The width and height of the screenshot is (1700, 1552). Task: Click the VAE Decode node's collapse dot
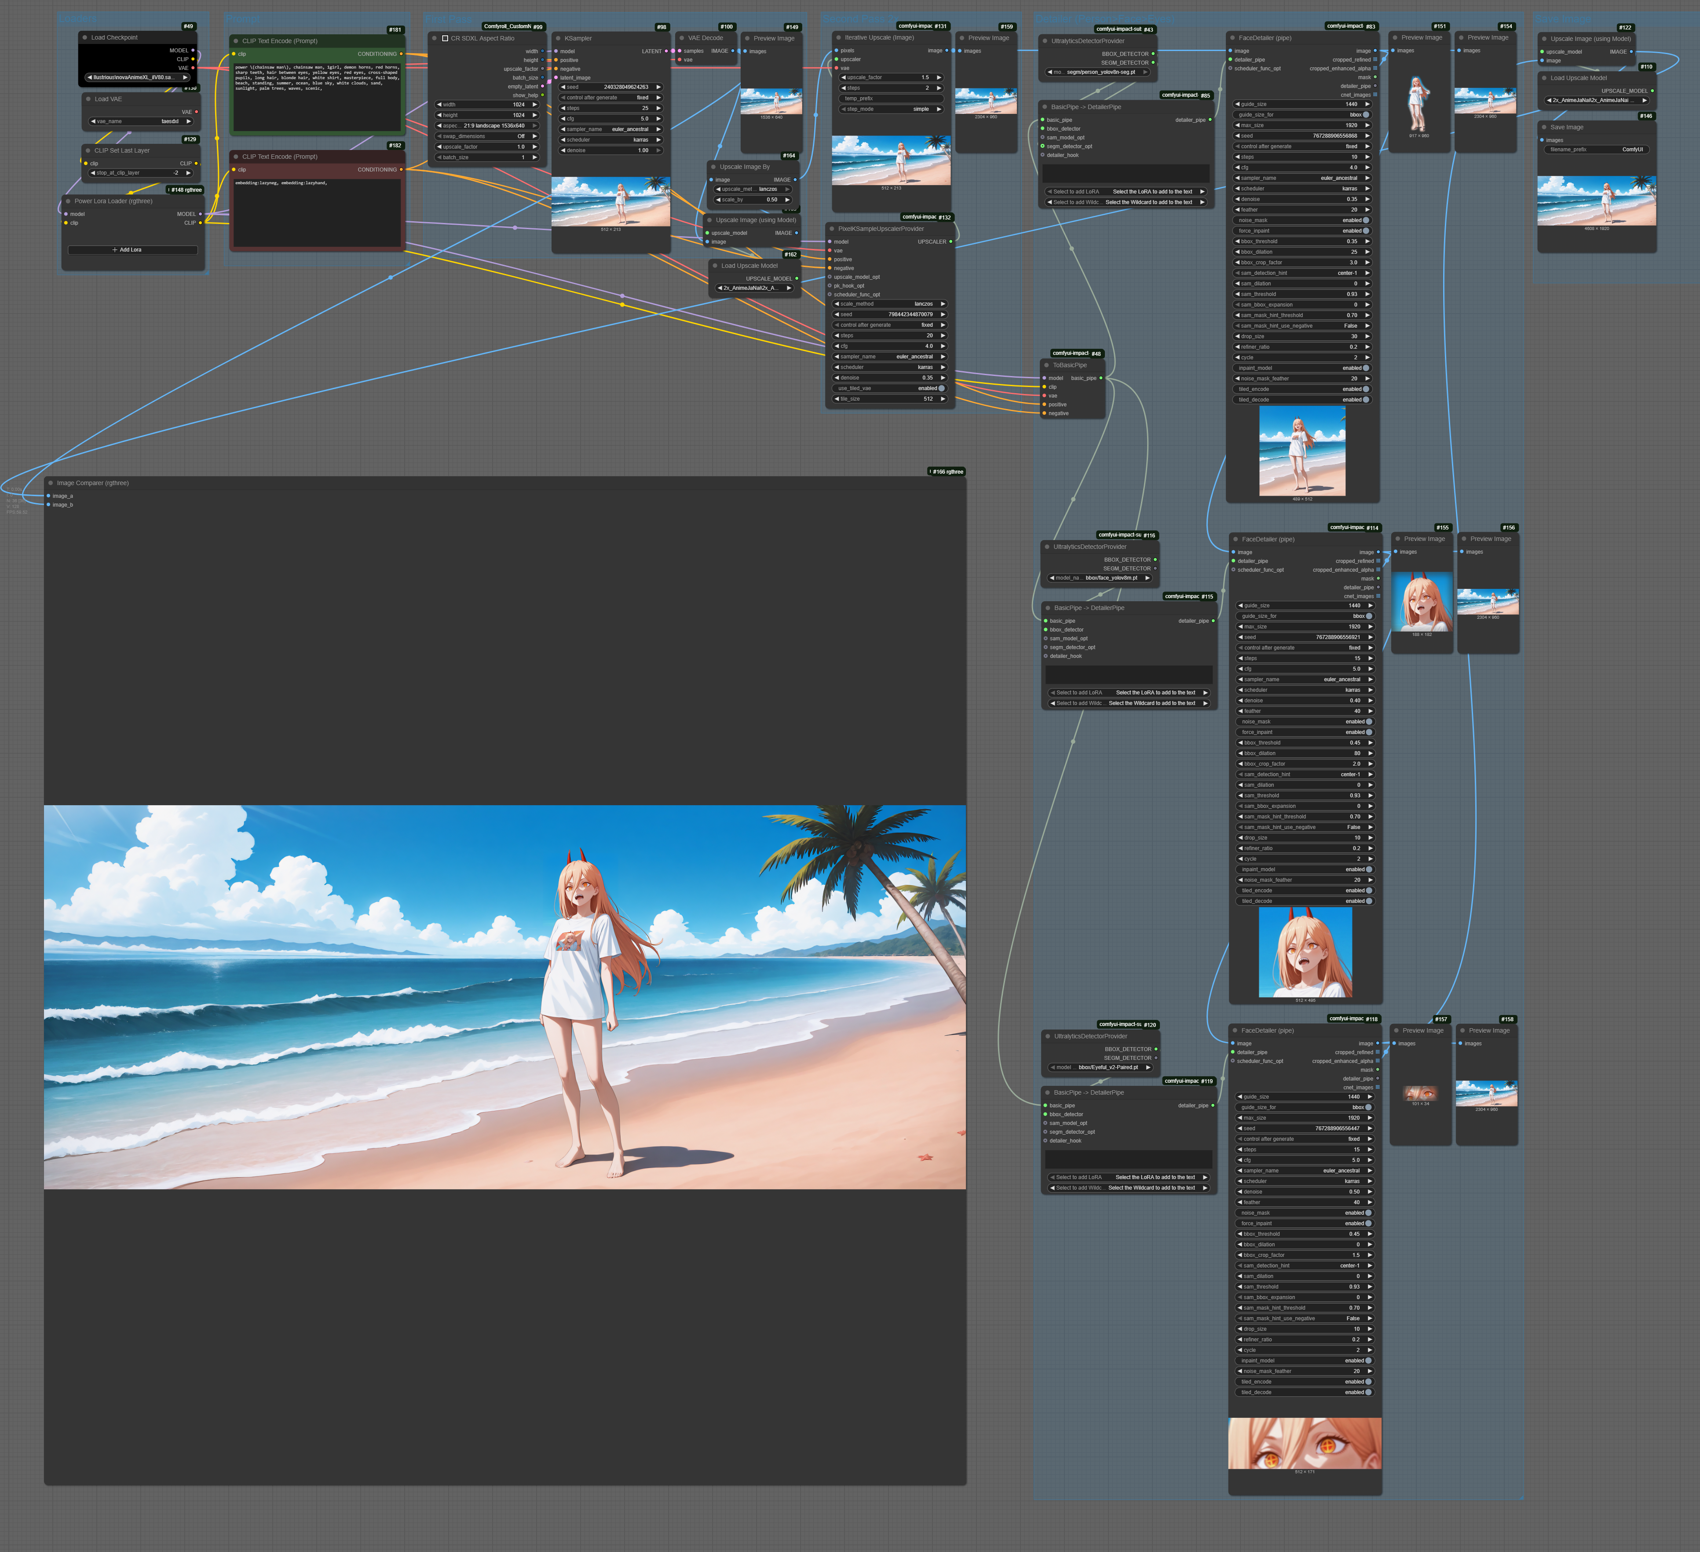tap(681, 38)
